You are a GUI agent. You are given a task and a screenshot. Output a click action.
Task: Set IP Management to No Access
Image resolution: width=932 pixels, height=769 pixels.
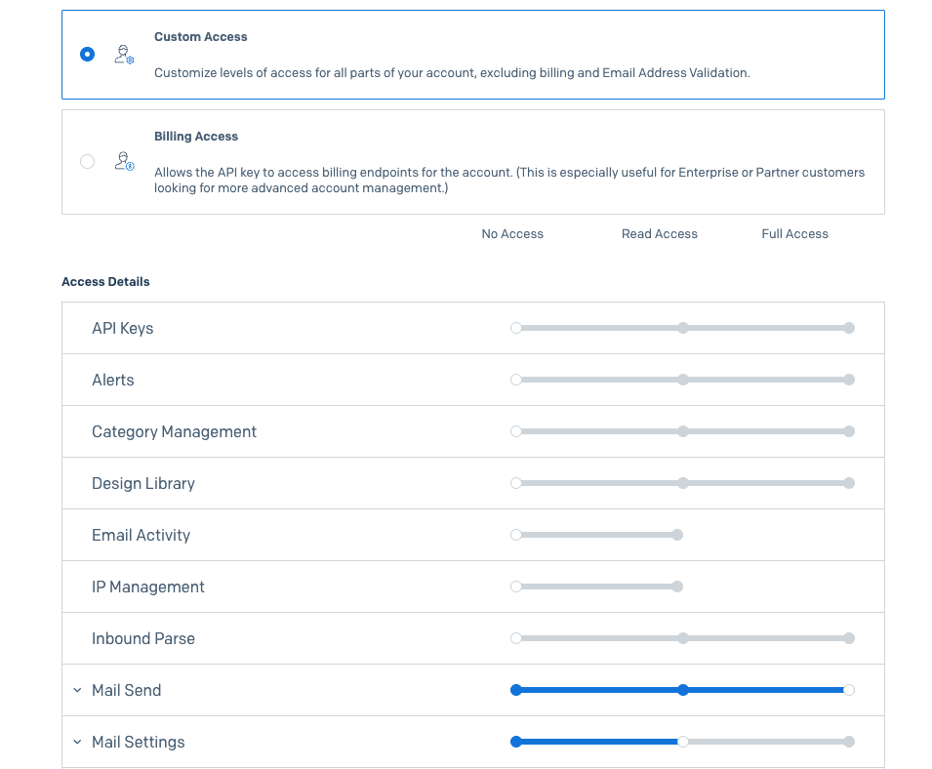(516, 587)
